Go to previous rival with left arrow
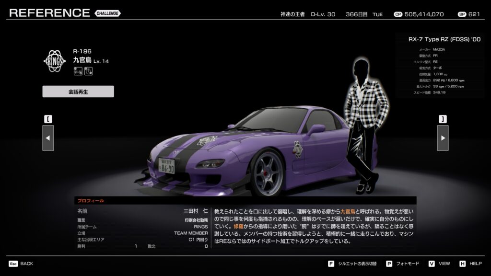 click(48, 138)
